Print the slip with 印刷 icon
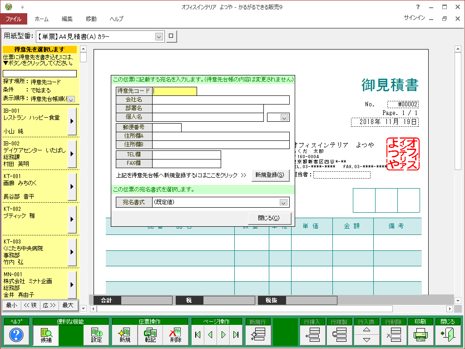This screenshot has width=465, height=349. click(x=420, y=335)
